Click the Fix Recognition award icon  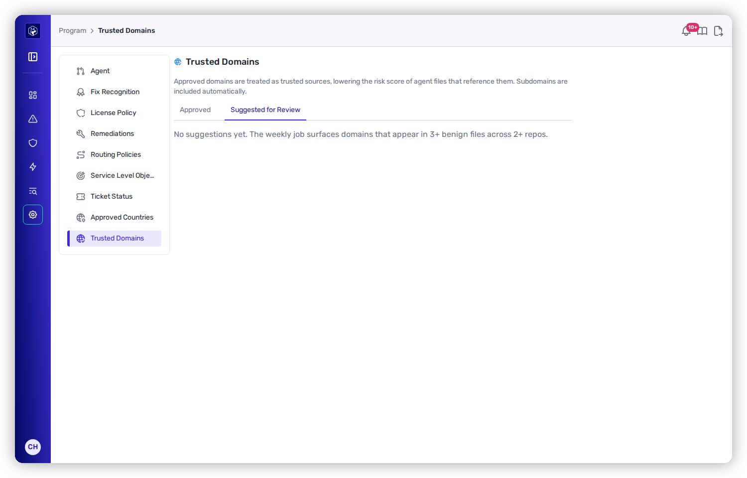[81, 92]
